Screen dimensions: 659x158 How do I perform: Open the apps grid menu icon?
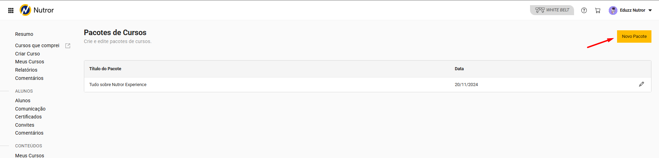point(11,10)
